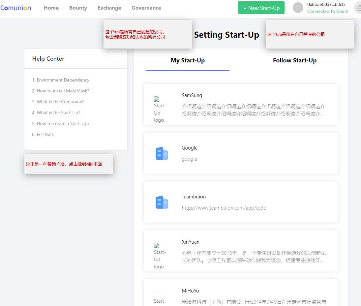Screen dimensions: 361x306
Task: Click the Comunion logo
Action: tap(15, 8)
